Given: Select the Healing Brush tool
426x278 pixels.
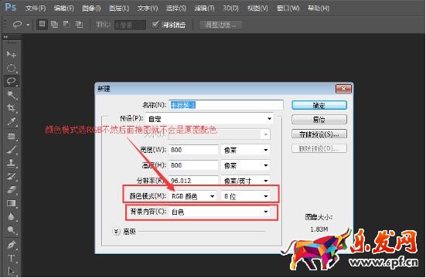Looking at the screenshot, I should (x=11, y=135).
